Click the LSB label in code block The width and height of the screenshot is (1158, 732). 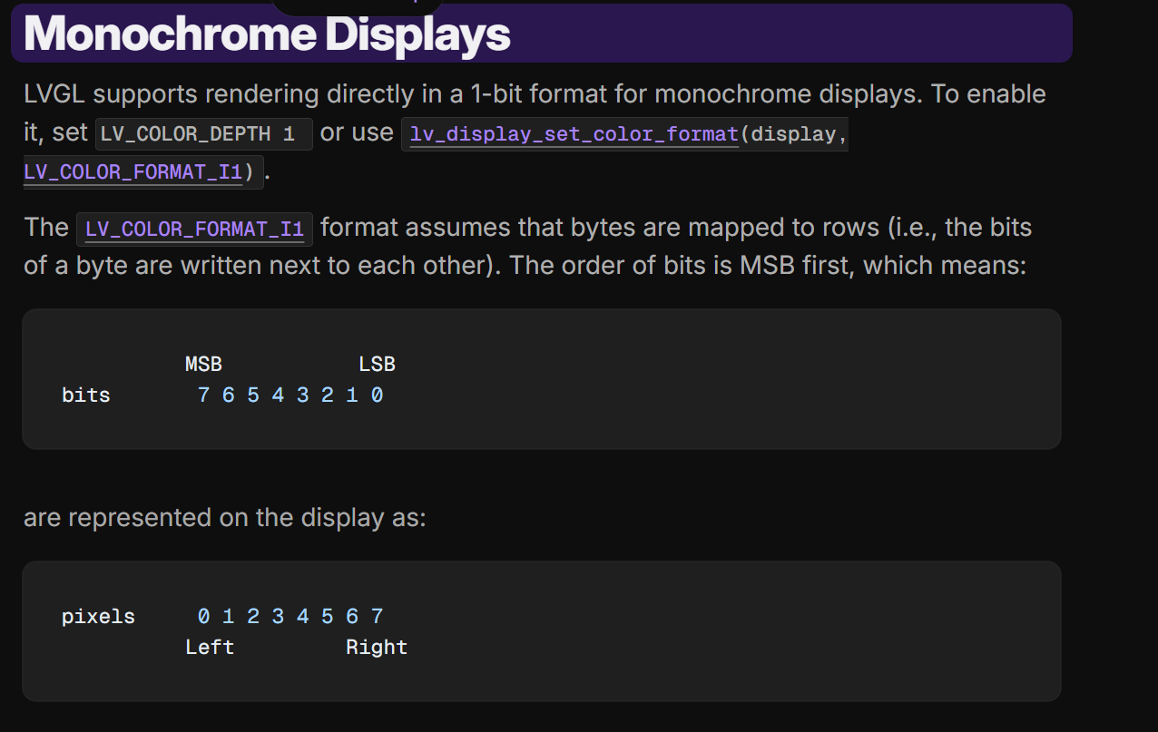coord(377,365)
